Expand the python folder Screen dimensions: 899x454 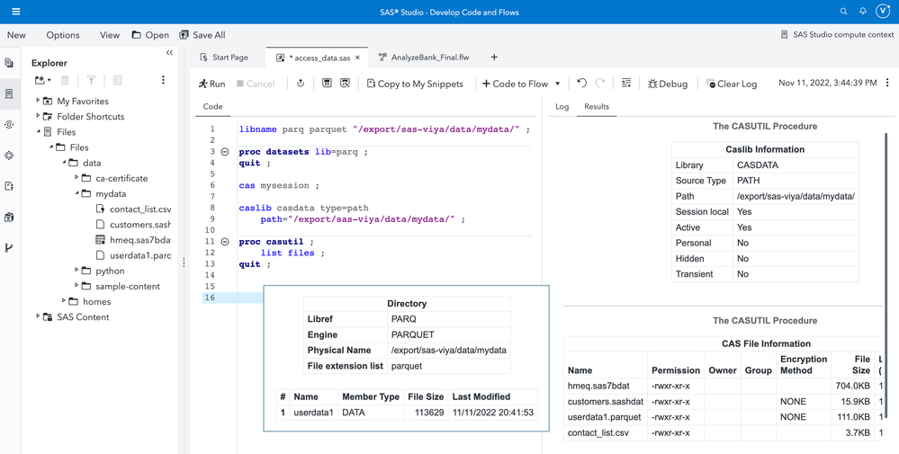pyautogui.click(x=76, y=271)
